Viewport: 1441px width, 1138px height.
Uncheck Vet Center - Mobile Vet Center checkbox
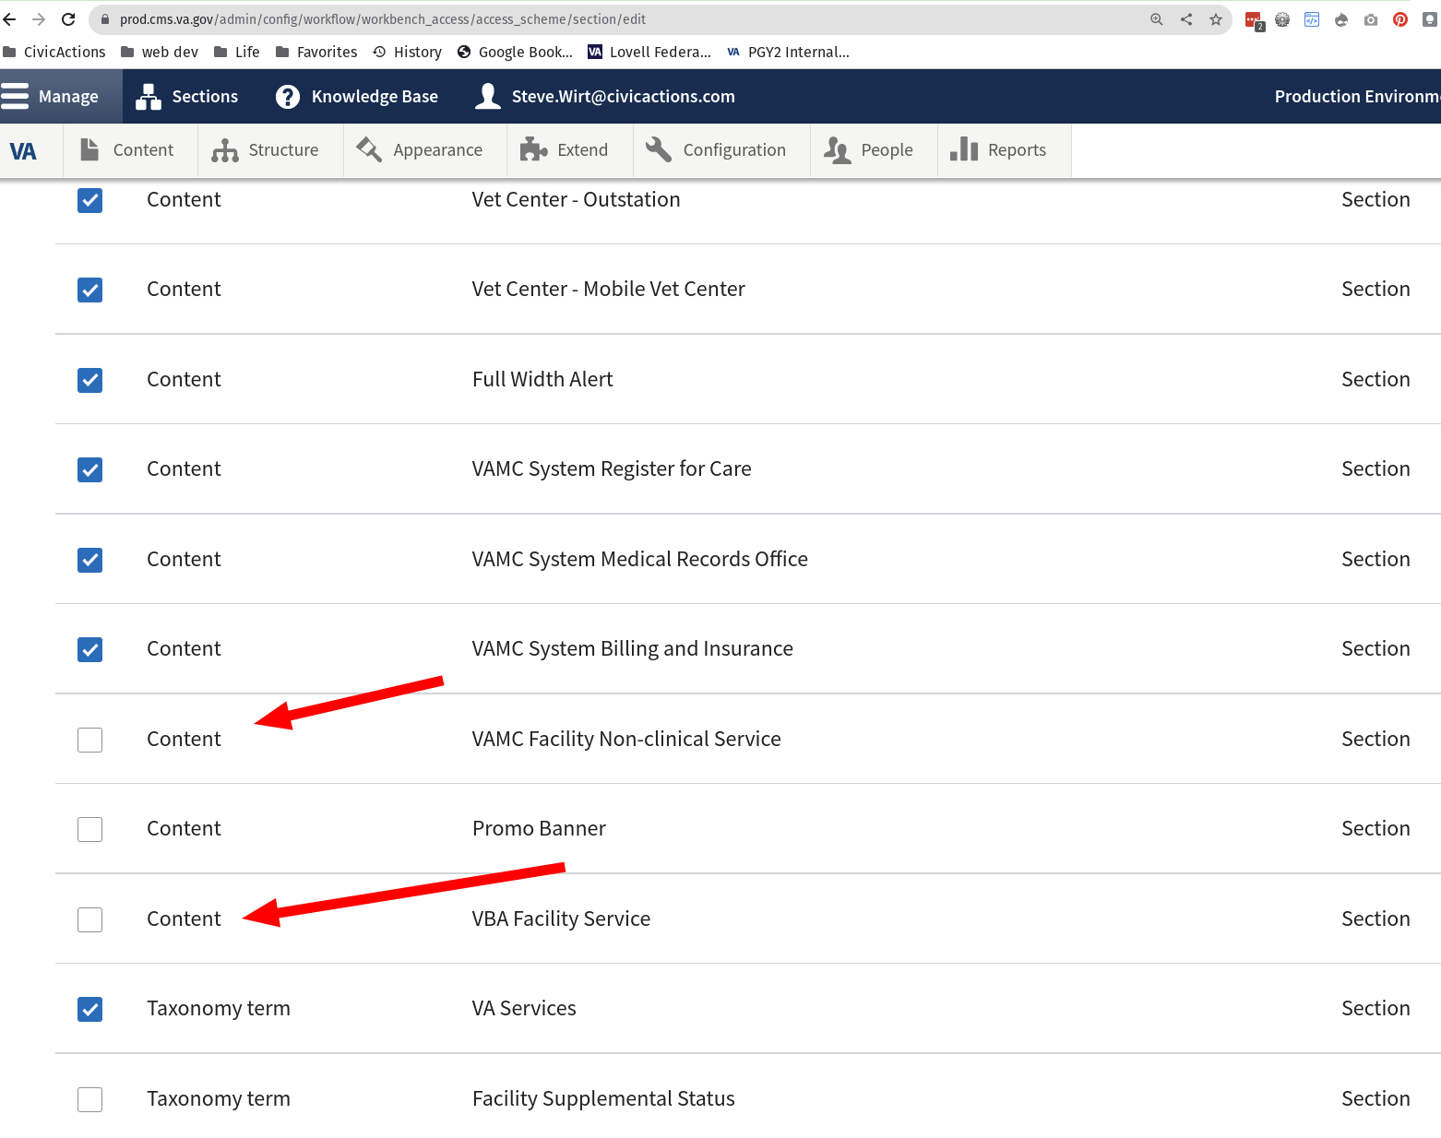(89, 290)
